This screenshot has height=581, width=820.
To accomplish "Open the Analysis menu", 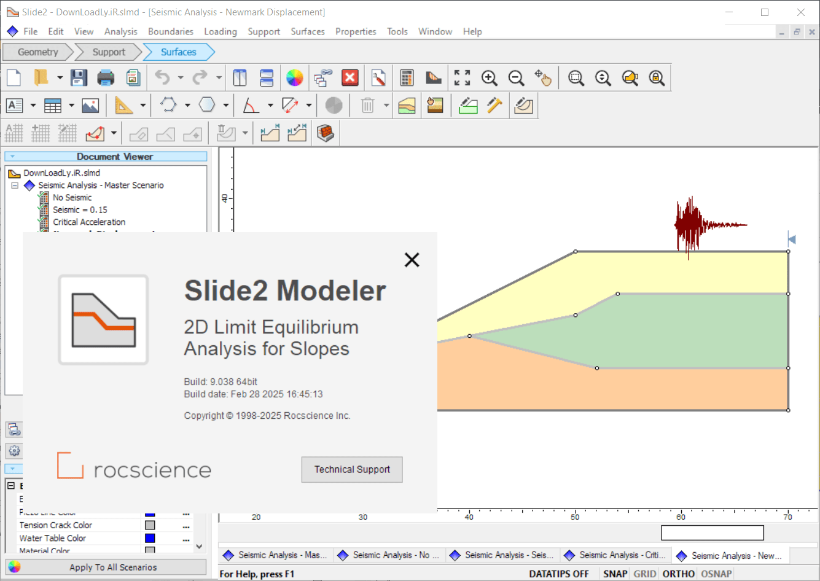I will point(121,31).
